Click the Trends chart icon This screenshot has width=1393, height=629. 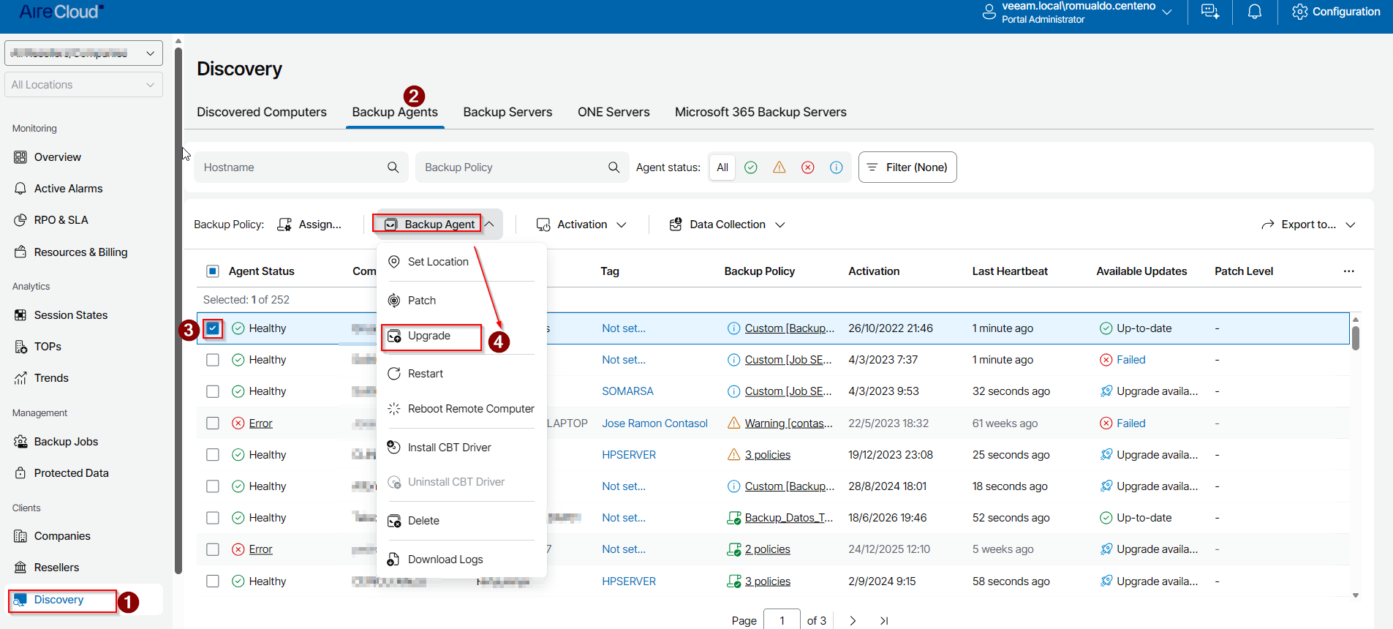pyautogui.click(x=20, y=378)
